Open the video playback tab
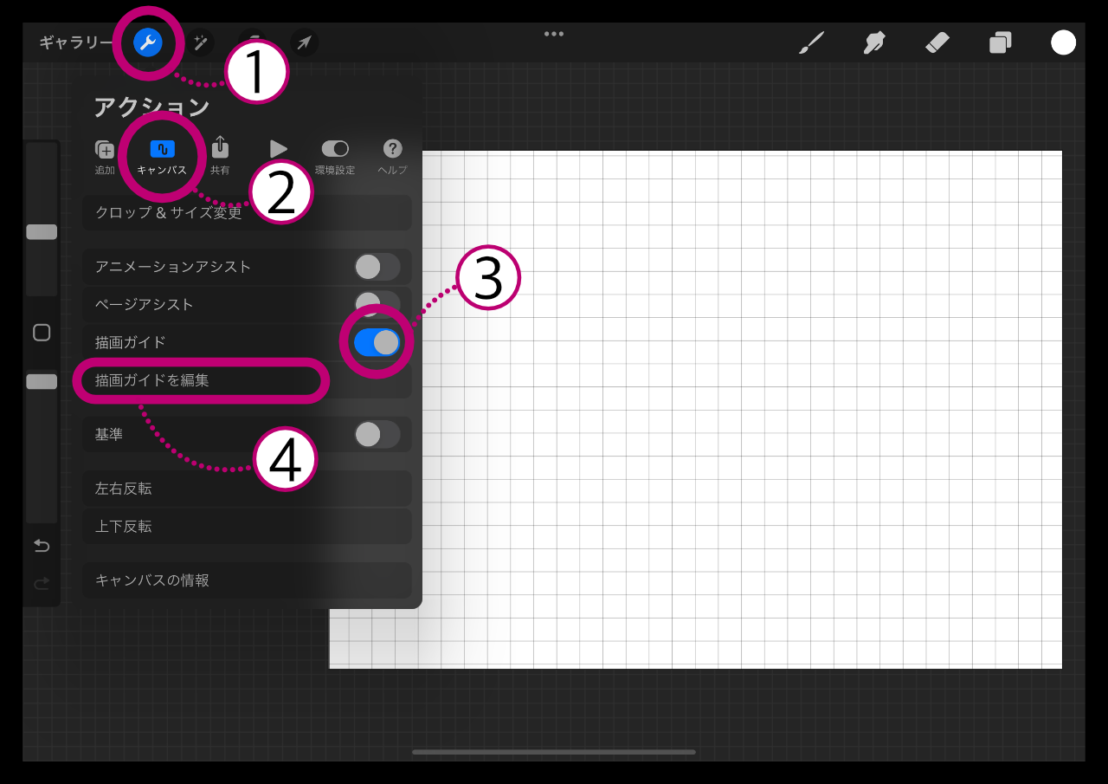Viewport: 1108px width, 784px height. coord(278,150)
